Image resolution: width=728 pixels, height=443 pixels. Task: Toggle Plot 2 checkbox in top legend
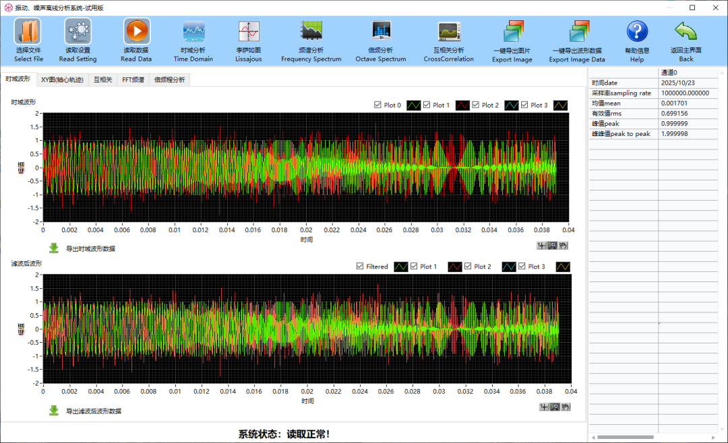click(x=475, y=105)
